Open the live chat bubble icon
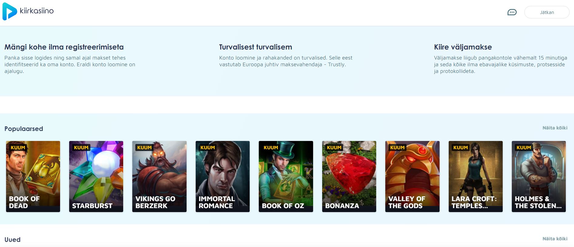Image resolution: width=574 pixels, height=247 pixels. pos(512,12)
